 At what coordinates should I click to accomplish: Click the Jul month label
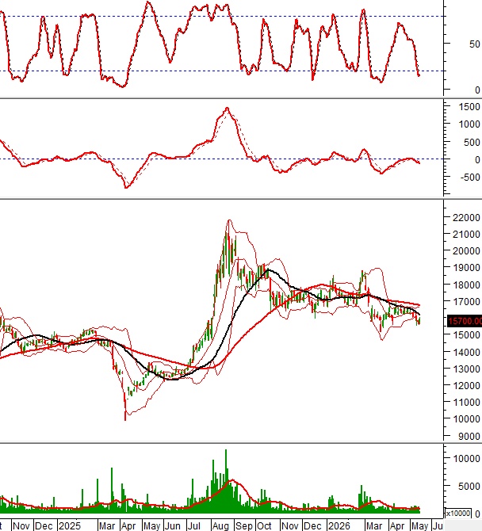[194, 526]
